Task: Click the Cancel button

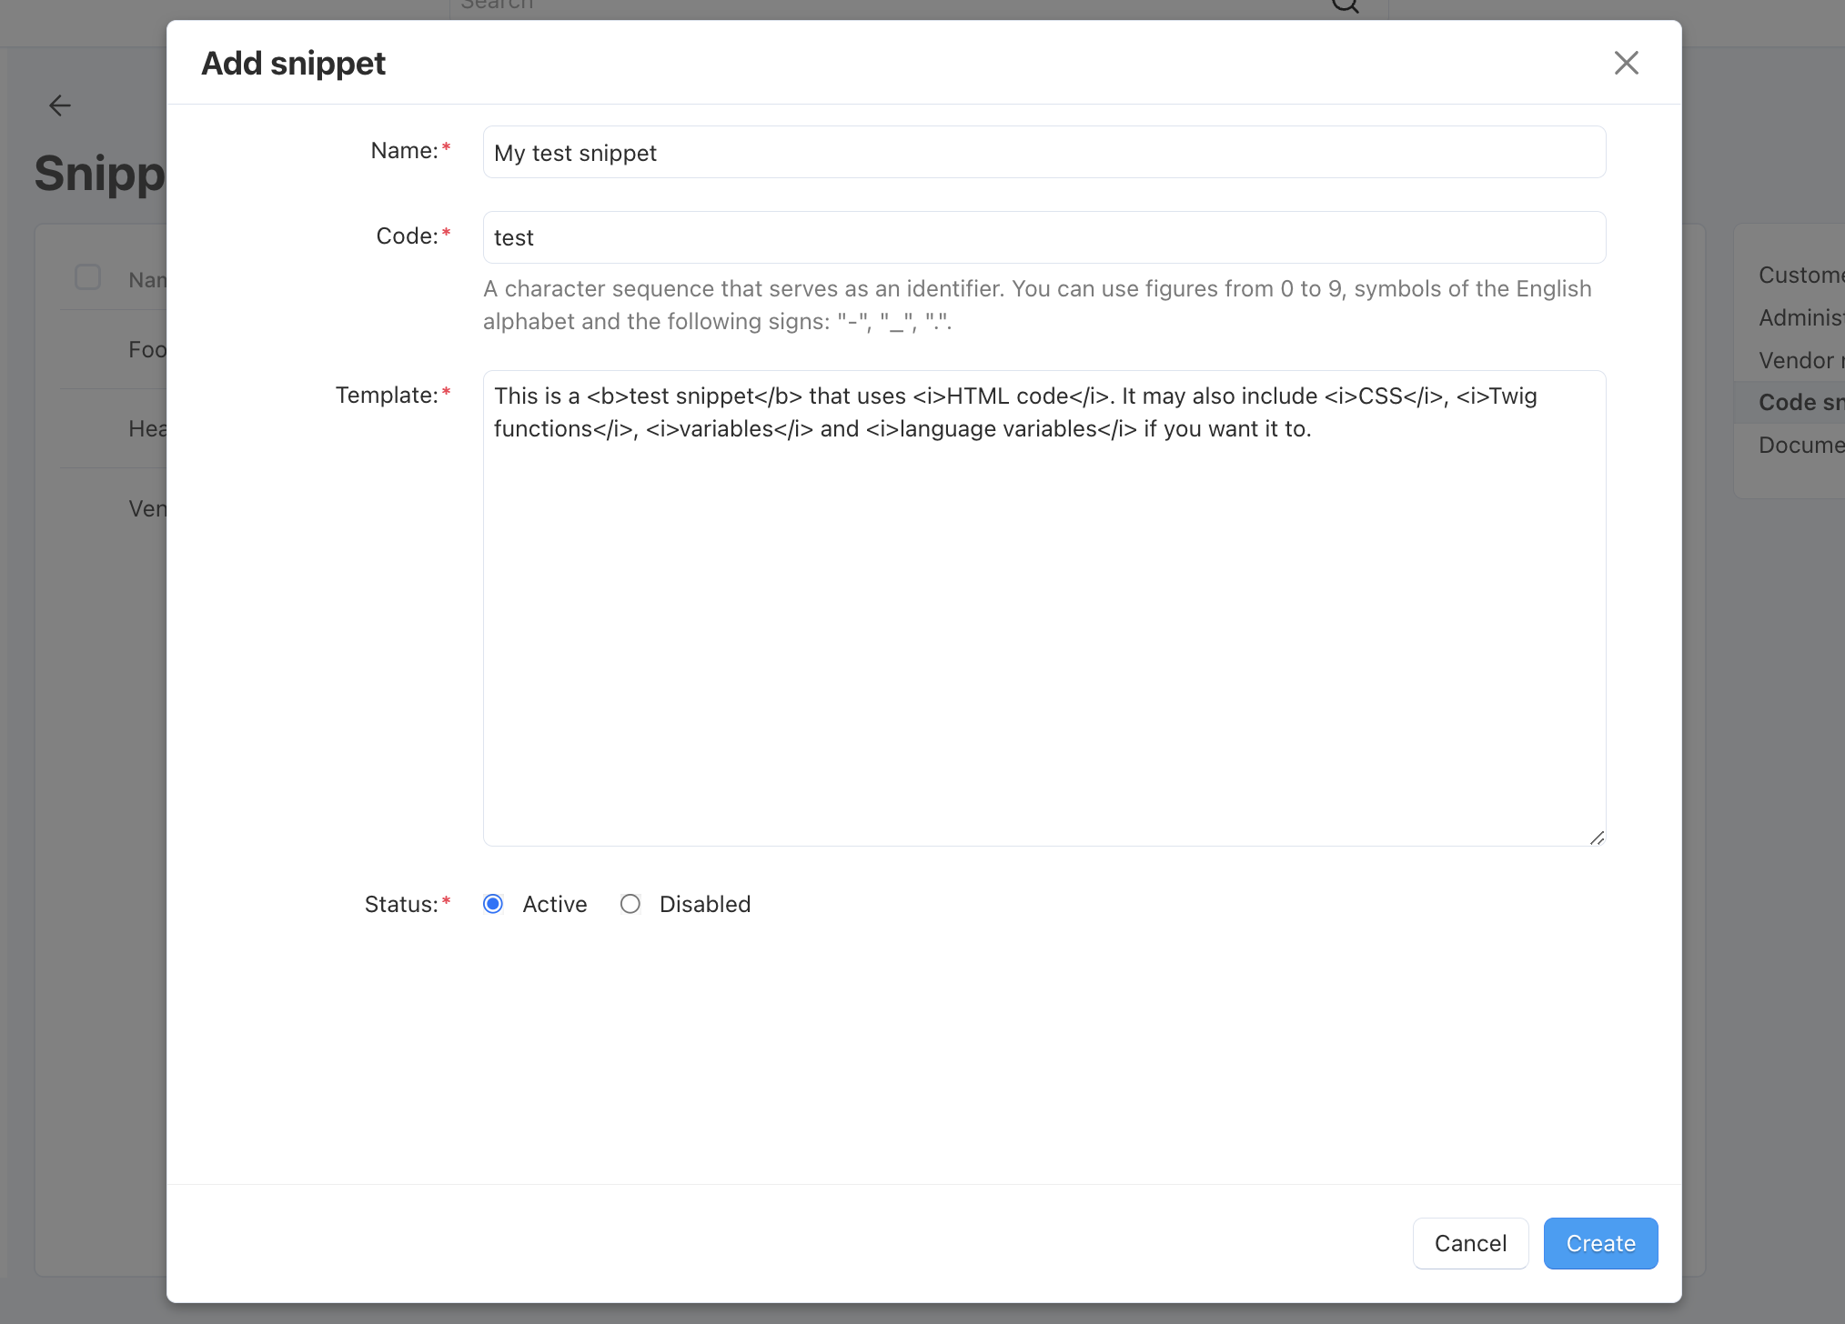Action: 1470,1243
